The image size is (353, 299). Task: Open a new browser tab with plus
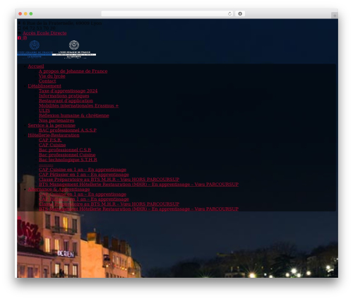pos(335,16)
